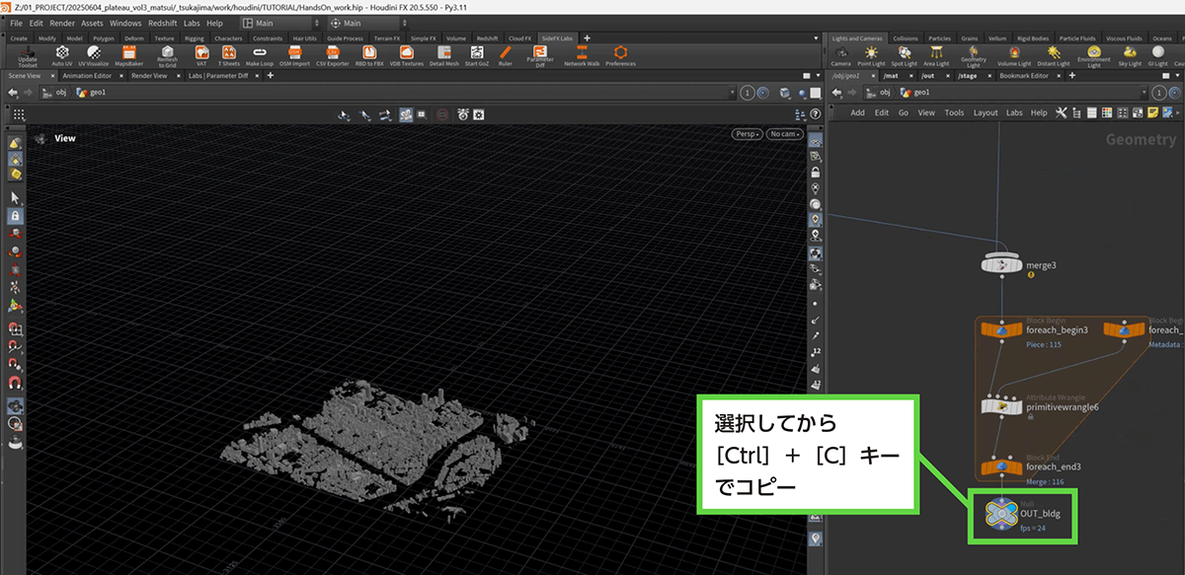Expand the Main desktop dropdown
This screenshot has width=1185, height=575.
pos(279,23)
